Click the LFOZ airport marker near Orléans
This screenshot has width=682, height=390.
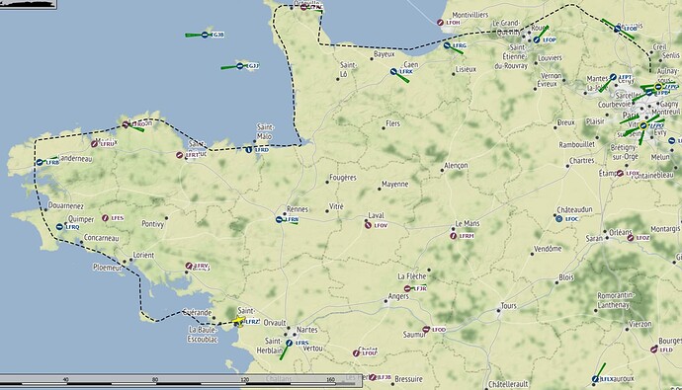631,238
